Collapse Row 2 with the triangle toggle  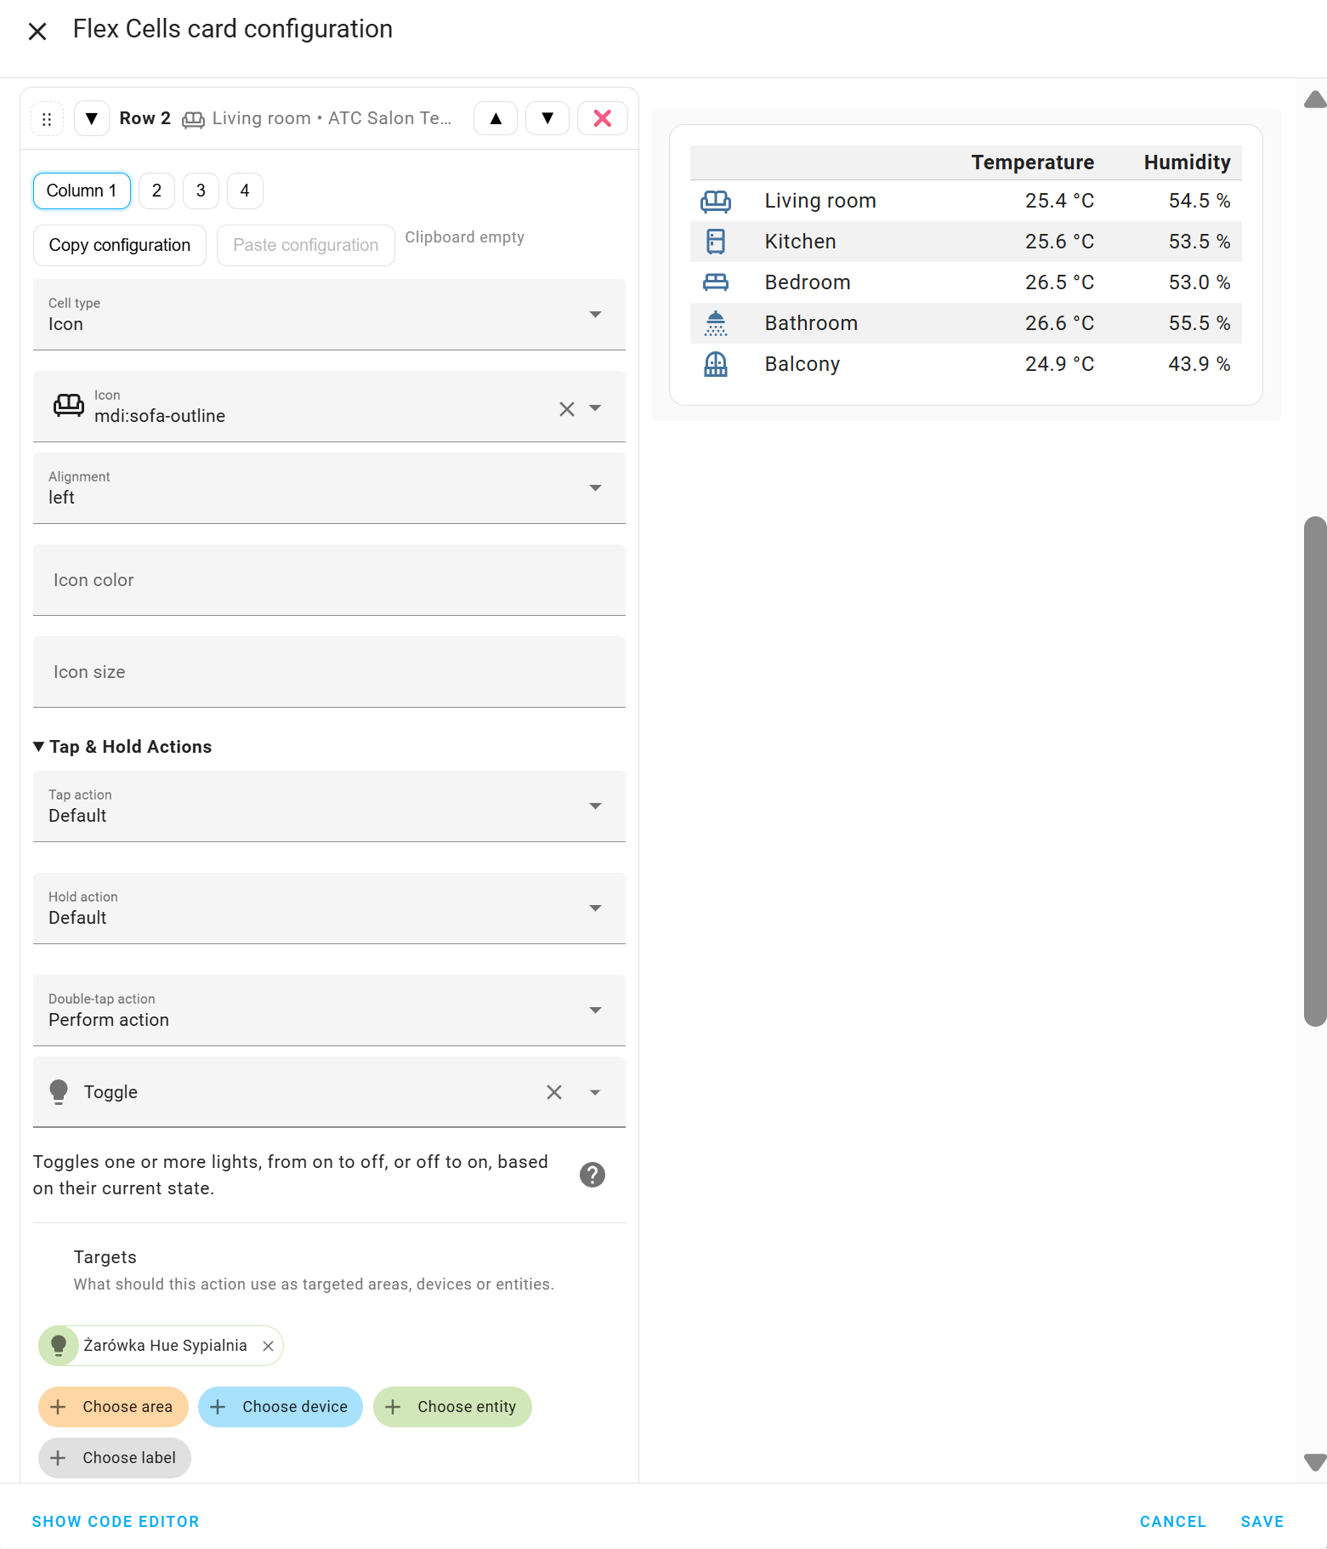pos(92,118)
